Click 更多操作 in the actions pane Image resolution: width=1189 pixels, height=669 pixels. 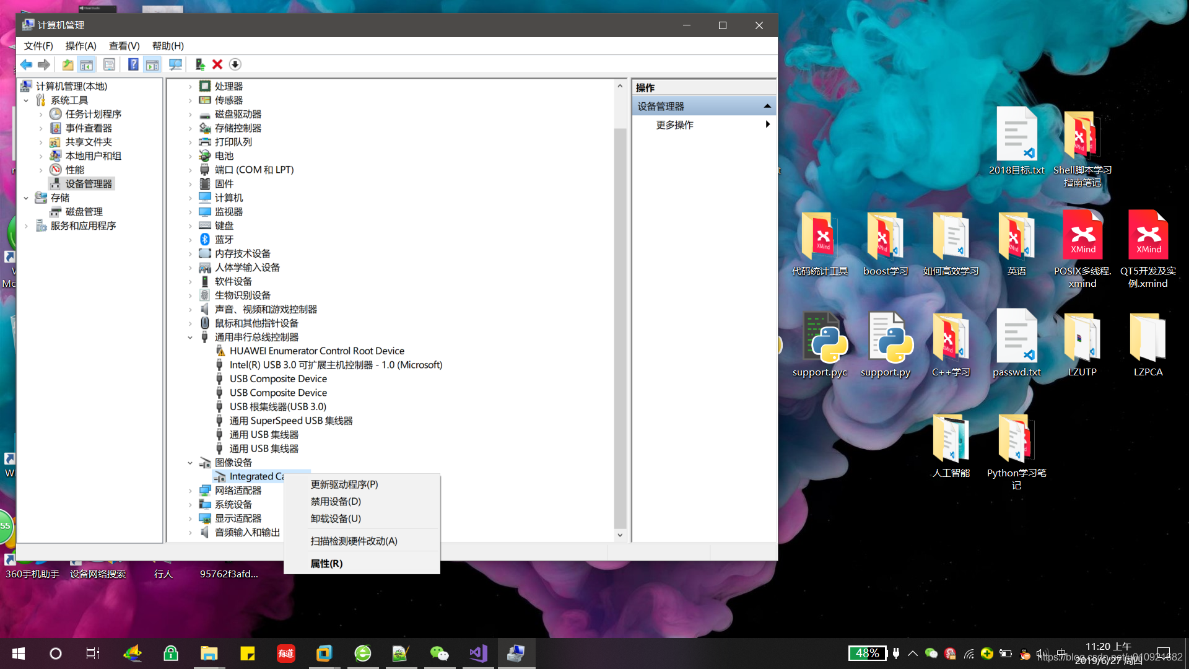coord(674,125)
